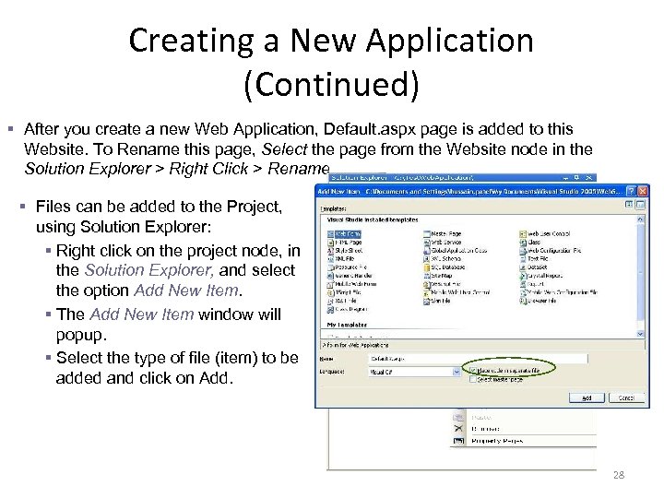664x498 pixels.
Task: Select the Master Page template icon
Action: point(427,234)
